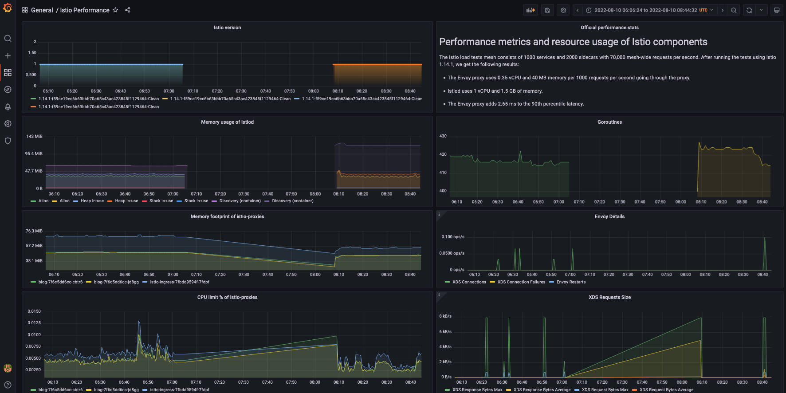Open the Explore compass icon
Viewport: 786px width, 393px height.
[x=8, y=90]
